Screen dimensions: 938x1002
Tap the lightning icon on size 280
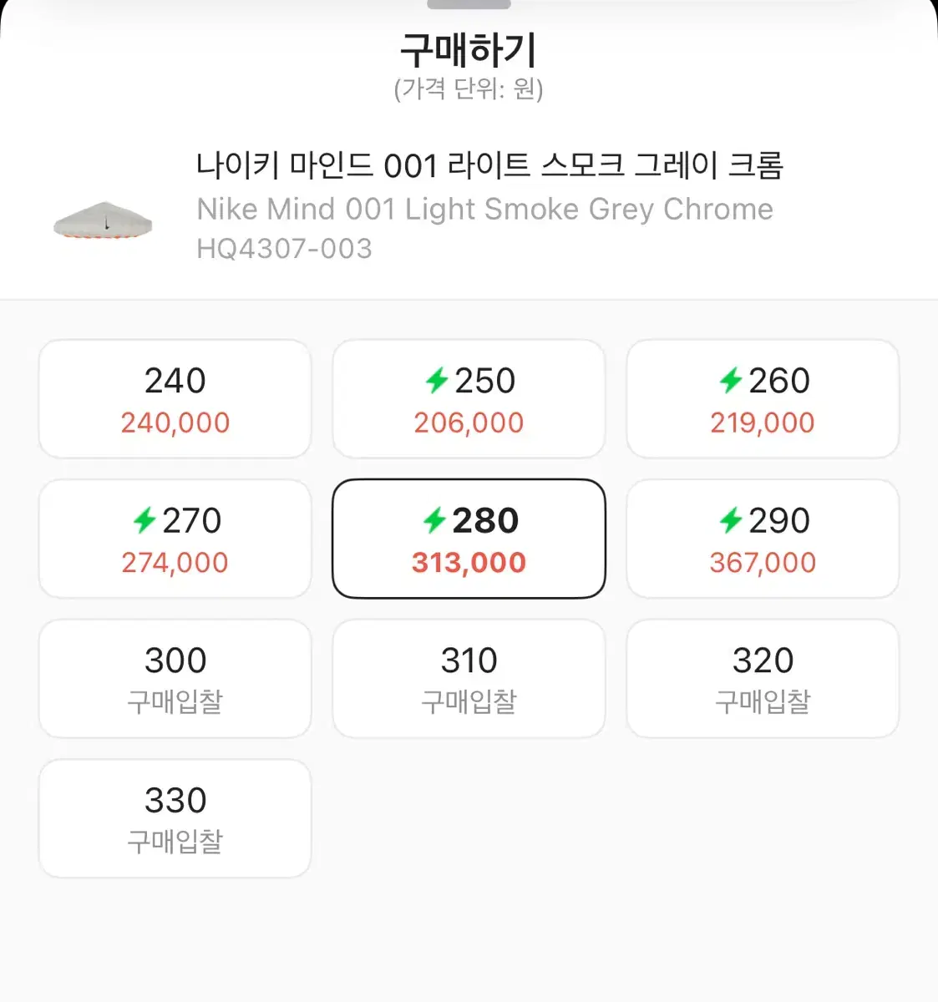point(434,521)
